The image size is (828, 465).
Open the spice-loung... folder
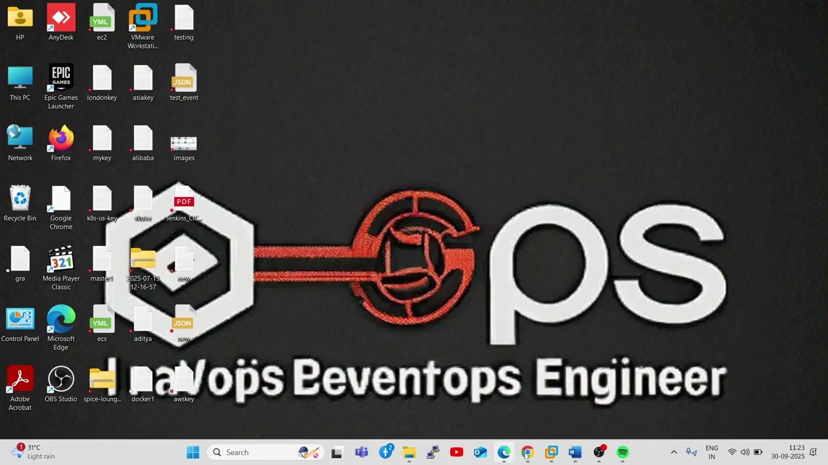[x=102, y=384]
